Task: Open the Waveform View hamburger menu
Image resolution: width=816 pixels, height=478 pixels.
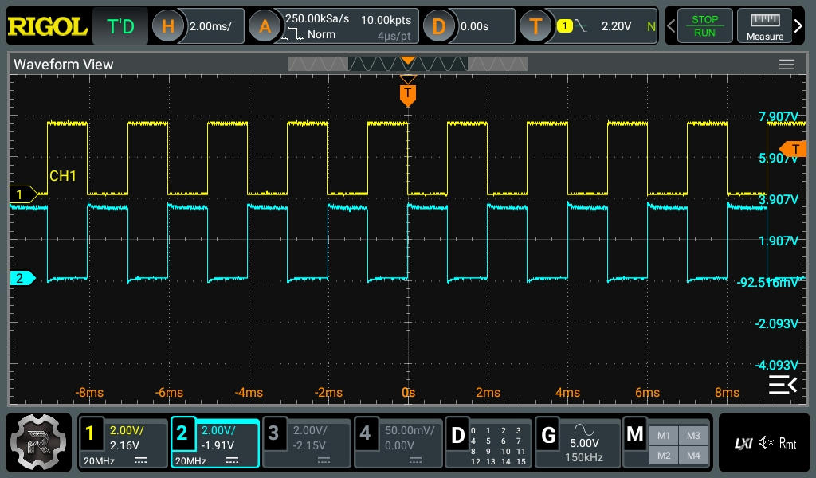Action: point(787,65)
